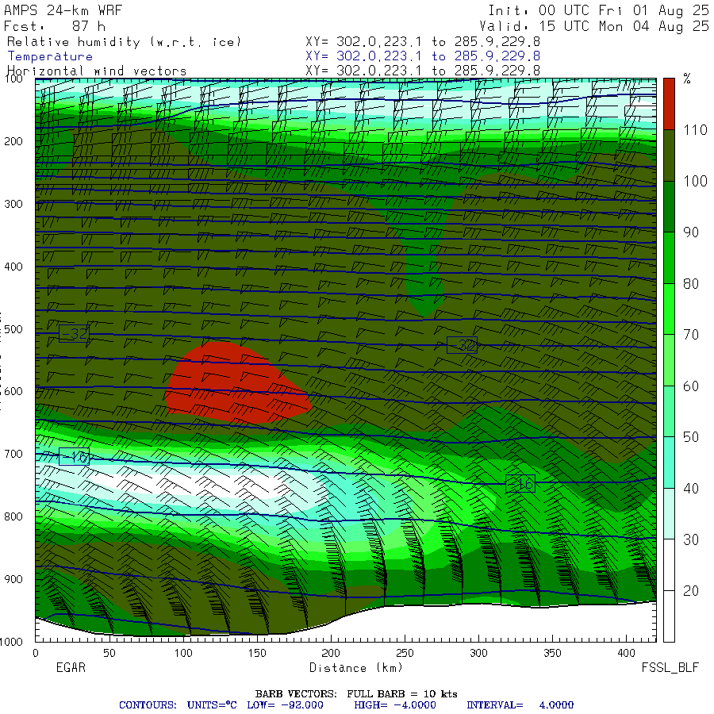714x714 pixels.
Task: Click the 600 pressure axis label
Action: pyautogui.click(x=13, y=392)
